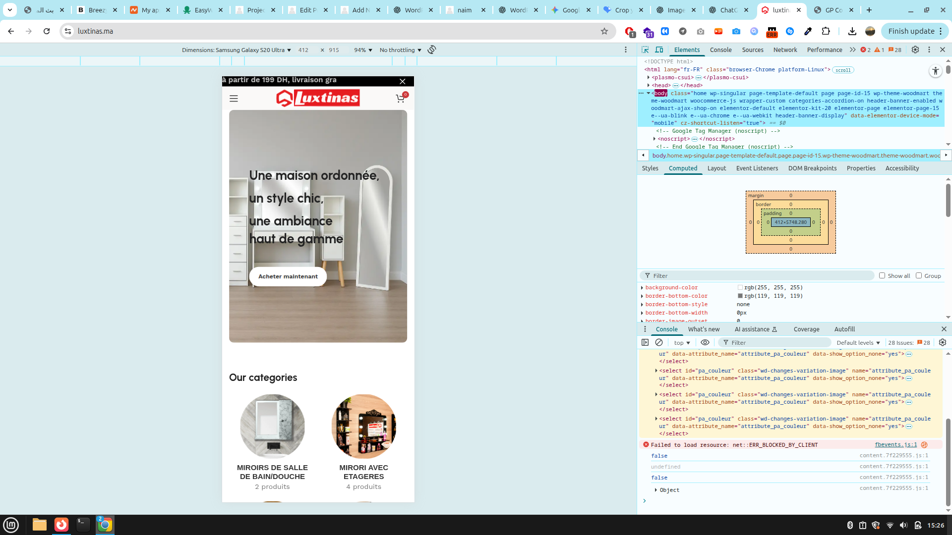Image resolution: width=952 pixels, height=535 pixels.
Task: Open the hamburger menu on Luxtinas site
Action: [x=234, y=99]
